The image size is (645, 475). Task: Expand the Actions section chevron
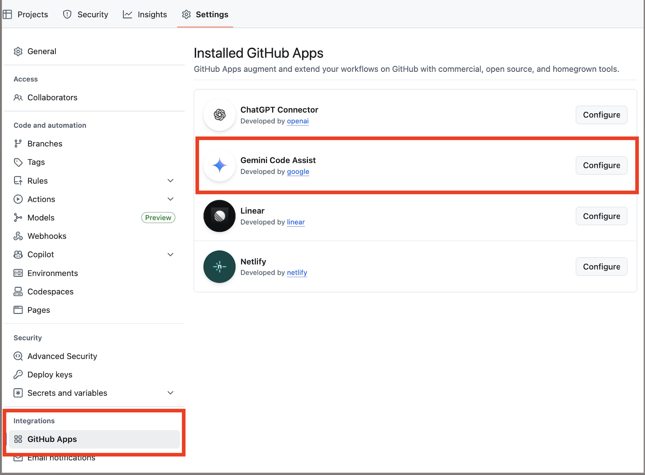[x=170, y=199]
